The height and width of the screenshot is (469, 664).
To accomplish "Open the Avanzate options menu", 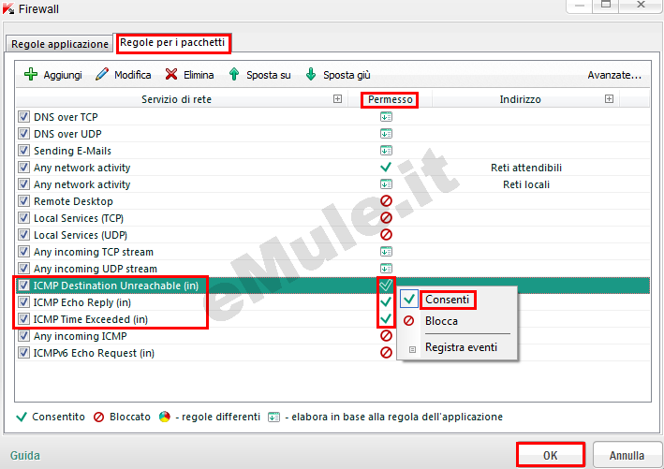I will coord(613,75).
